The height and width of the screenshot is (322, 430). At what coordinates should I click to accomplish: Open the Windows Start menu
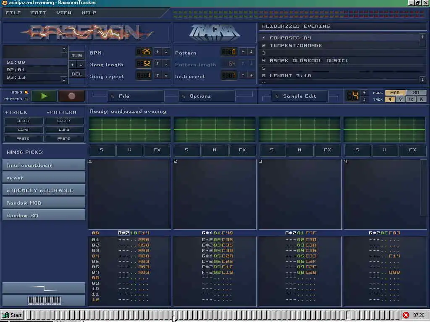pyautogui.click(x=12, y=315)
